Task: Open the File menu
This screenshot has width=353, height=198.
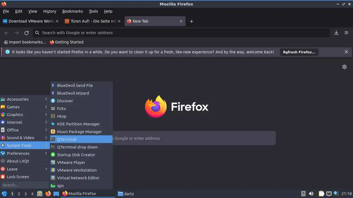Action: pos(6,11)
